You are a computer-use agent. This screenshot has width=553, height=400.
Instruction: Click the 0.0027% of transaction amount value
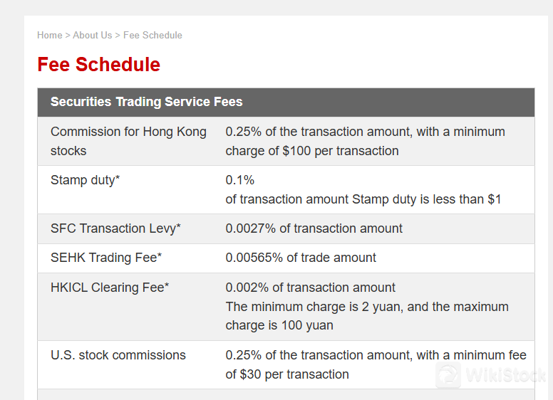[314, 228]
